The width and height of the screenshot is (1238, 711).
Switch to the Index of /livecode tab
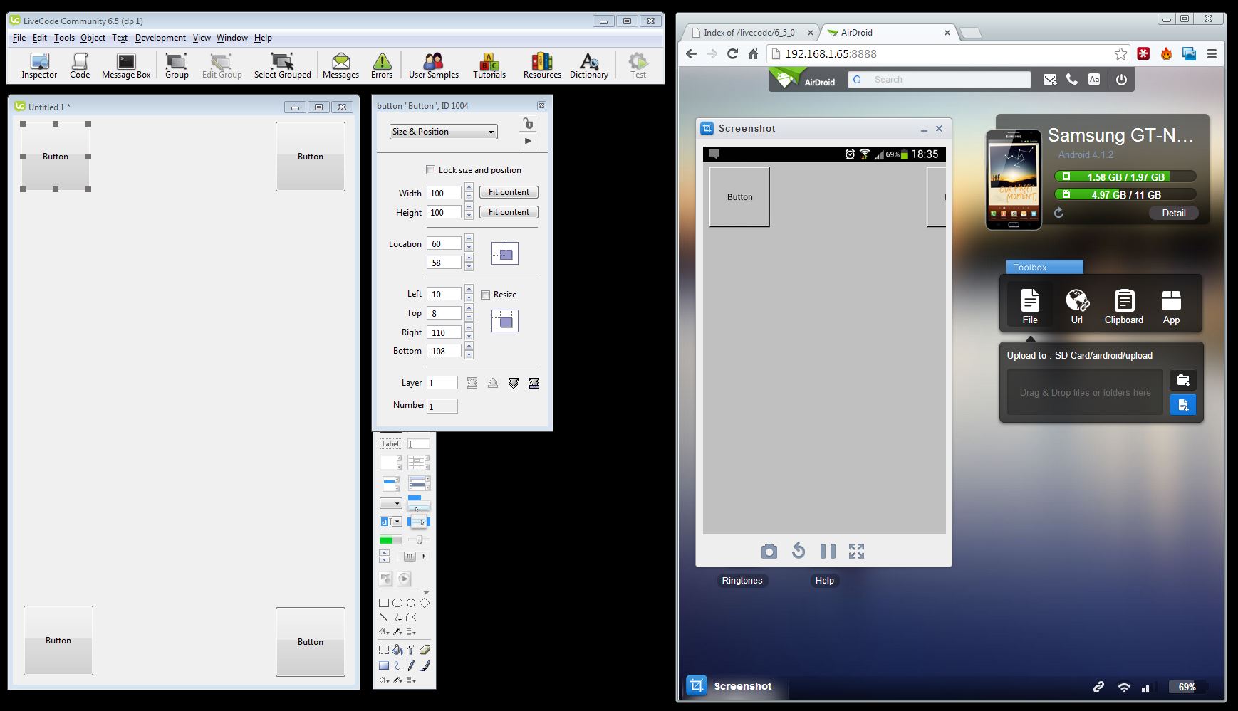point(747,33)
